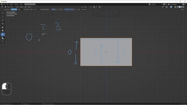Open the 3D Cursor placement dropdown
Viewport: 187px width, 105px height.
(35, 9)
